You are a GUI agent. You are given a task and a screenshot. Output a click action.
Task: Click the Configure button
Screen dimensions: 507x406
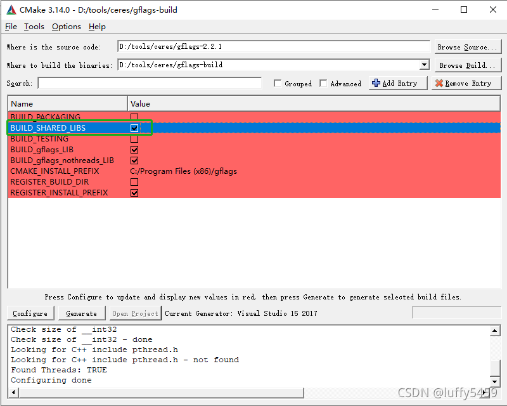tap(30, 313)
